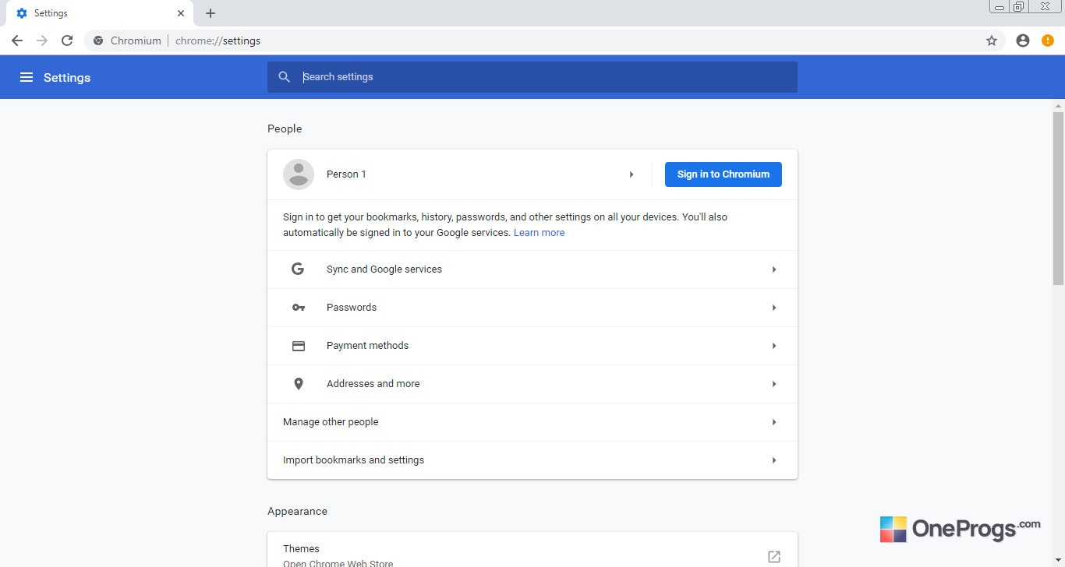The image size is (1065, 567).
Task: Select the Settings browser tab
Action: 100,13
